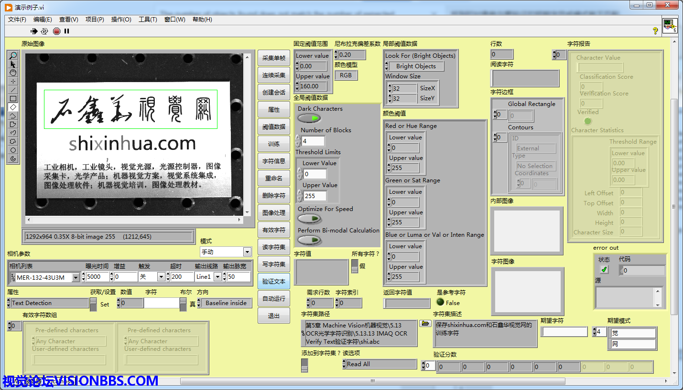The height and width of the screenshot is (390, 683).
Task: Select the Rectangle ROI tool
Action: pos(13,98)
